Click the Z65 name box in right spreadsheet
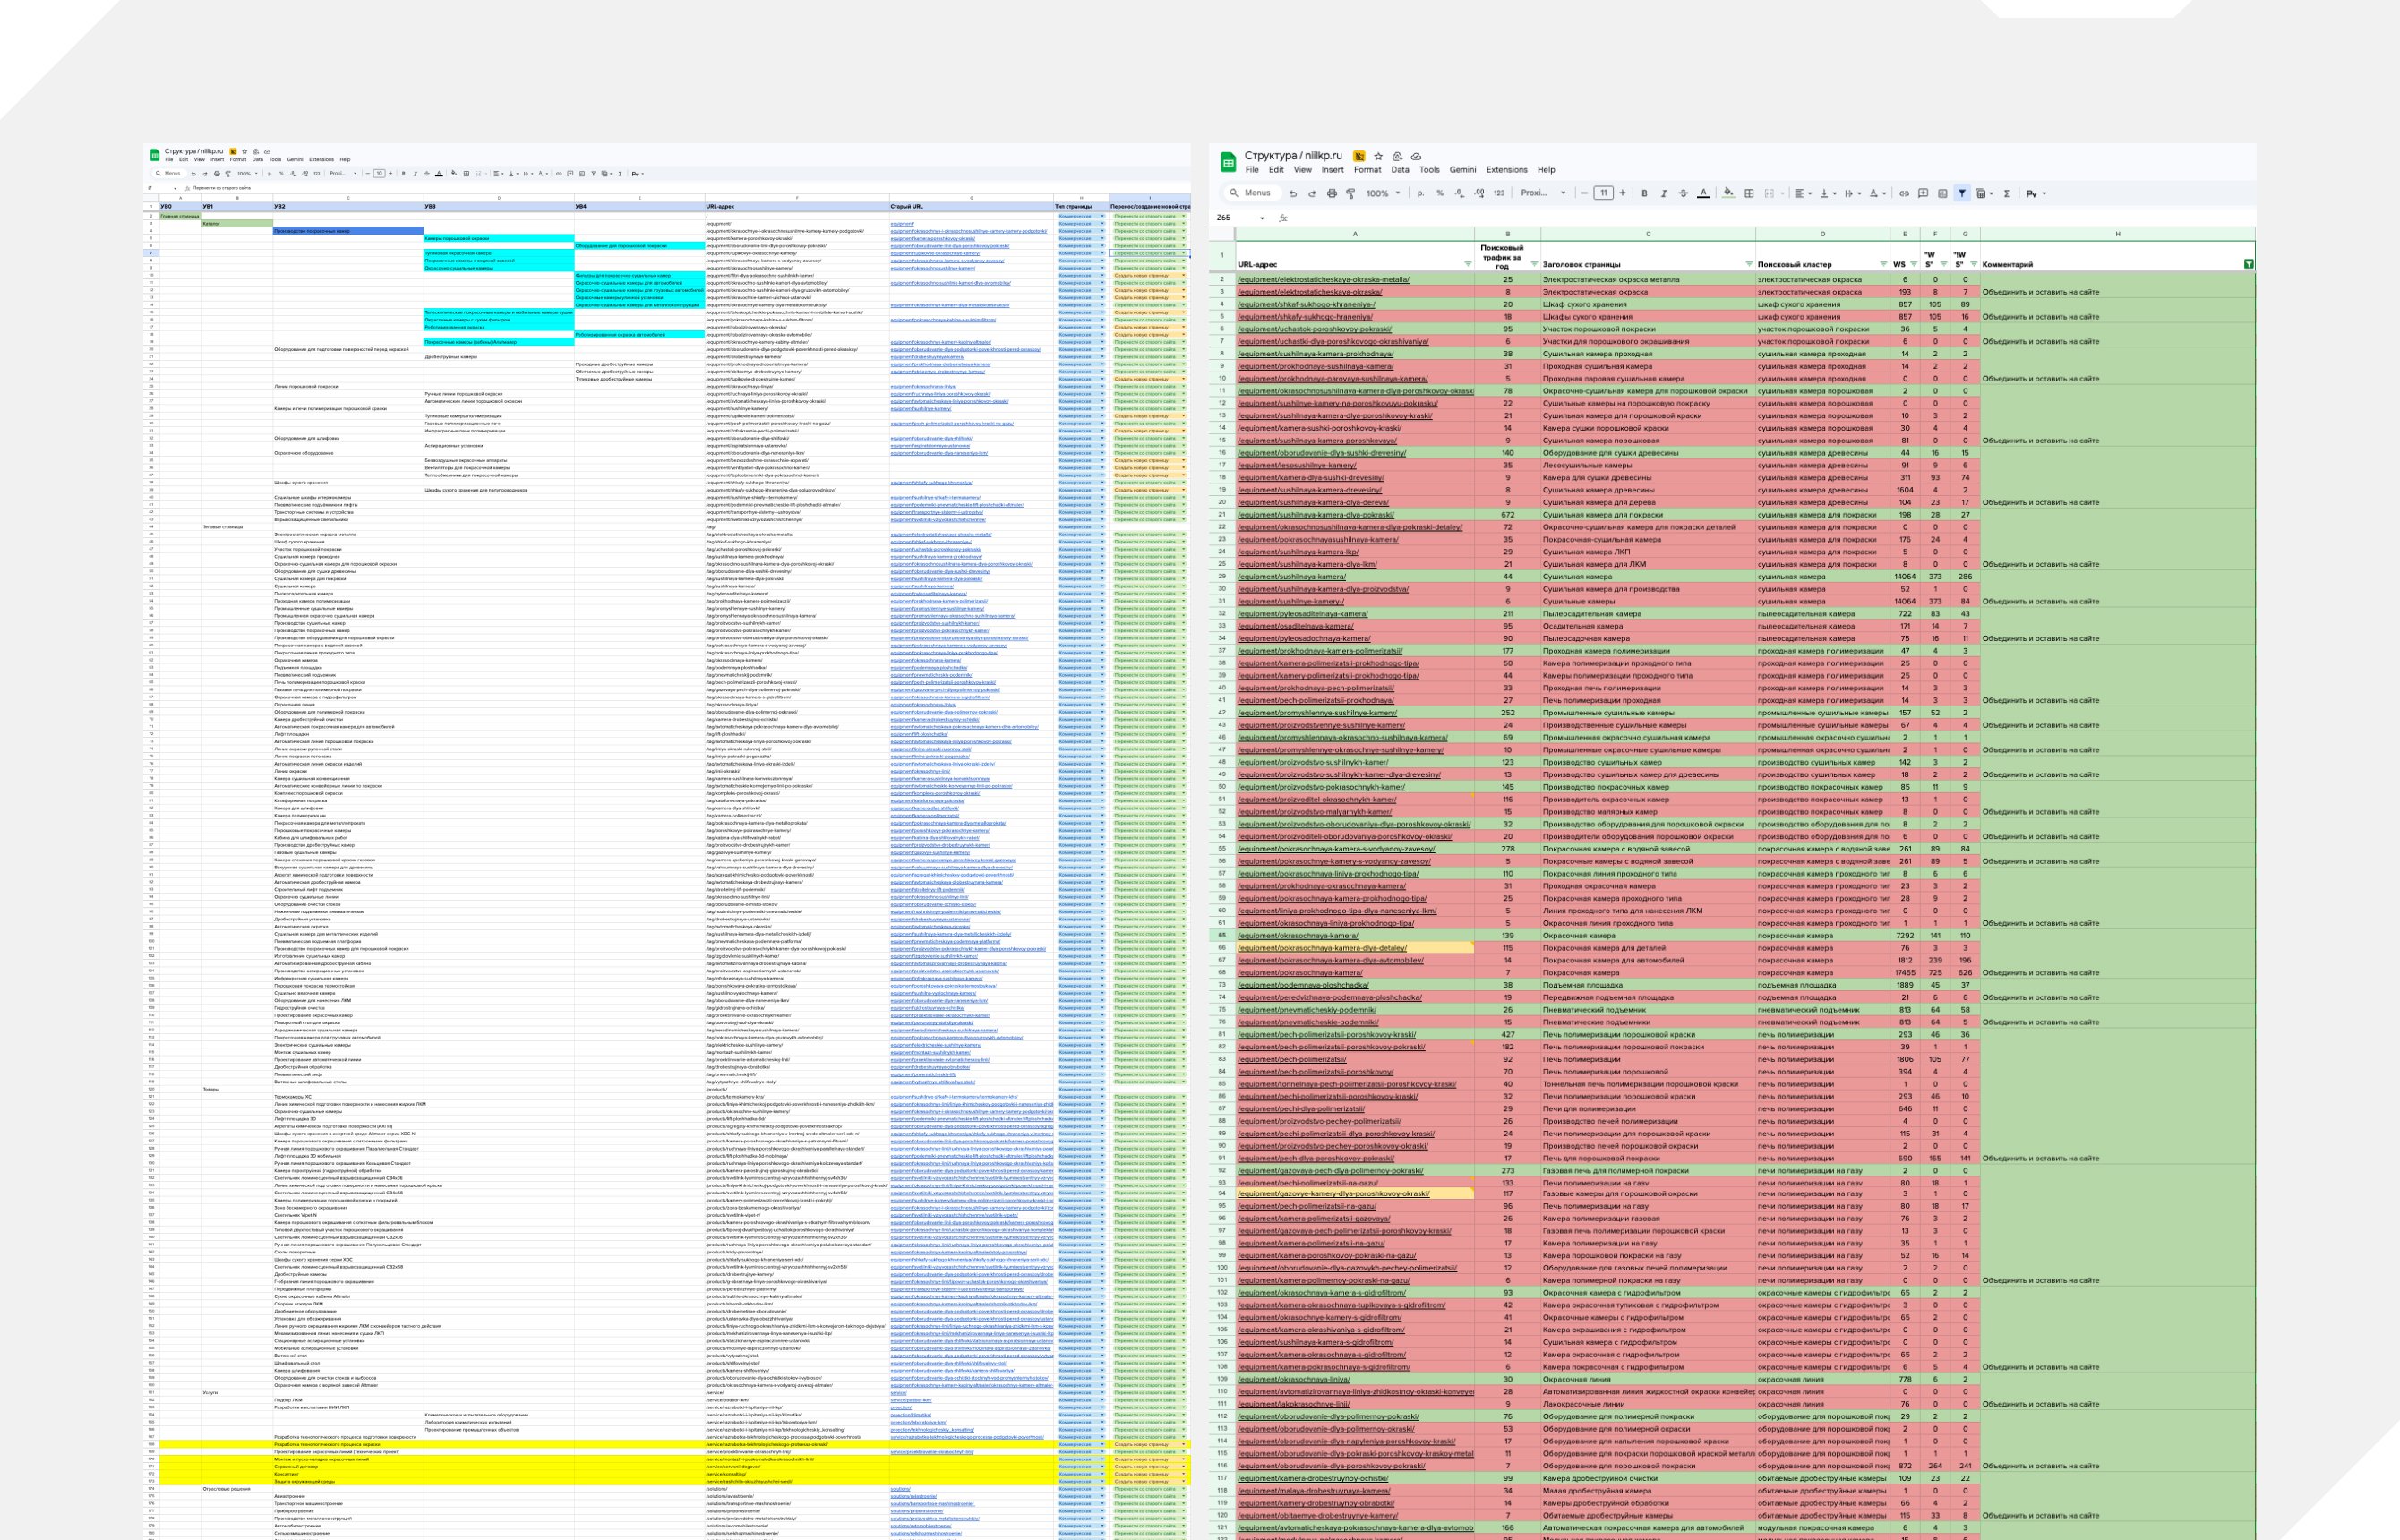The image size is (2400, 1540). pos(1226,217)
